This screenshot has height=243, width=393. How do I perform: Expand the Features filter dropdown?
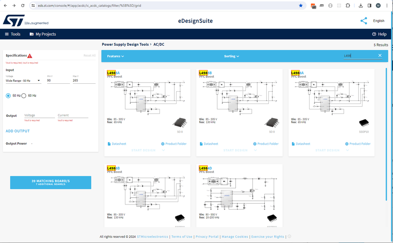pos(116,56)
